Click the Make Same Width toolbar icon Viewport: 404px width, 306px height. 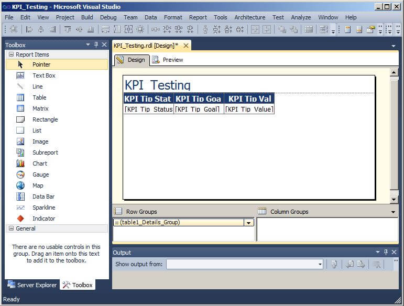click(x=105, y=29)
